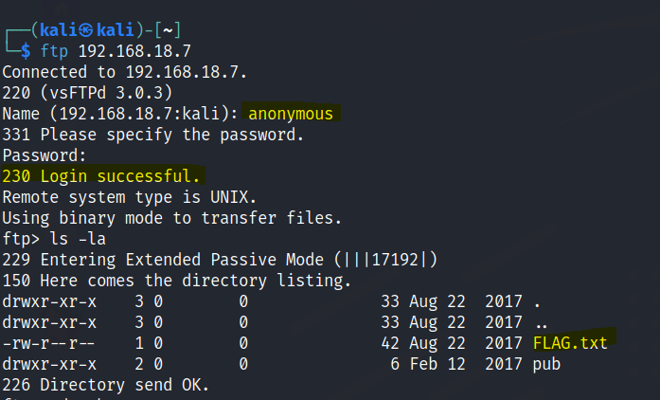Viewport: 660px width, 400px height.
Task: Click the highlighted anonymous username text
Action: pyautogui.click(x=291, y=114)
